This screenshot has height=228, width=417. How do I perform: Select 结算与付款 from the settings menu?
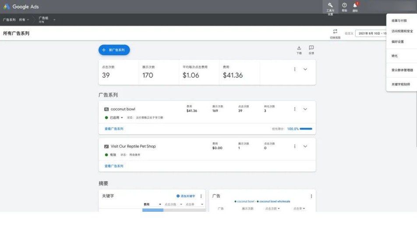(x=399, y=21)
